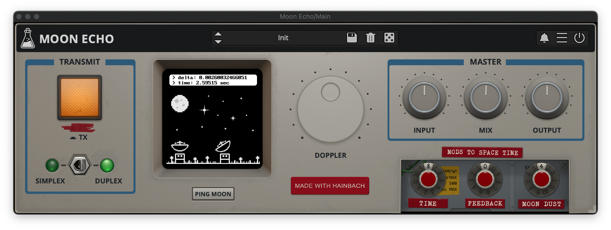Click the crossed-out red RX label
This screenshot has width=611, height=230.
pyautogui.click(x=78, y=128)
